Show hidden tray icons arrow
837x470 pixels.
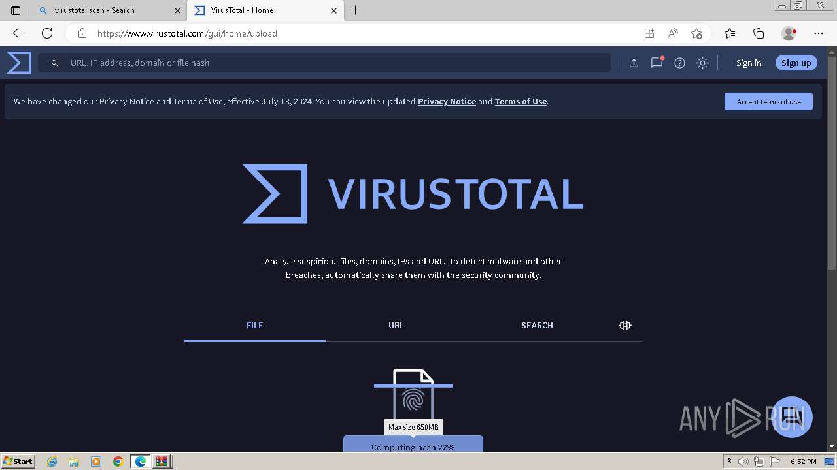(x=729, y=462)
